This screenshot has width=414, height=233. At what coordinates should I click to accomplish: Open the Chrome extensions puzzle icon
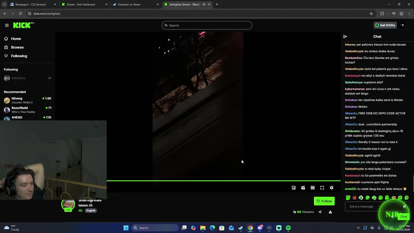382,14
